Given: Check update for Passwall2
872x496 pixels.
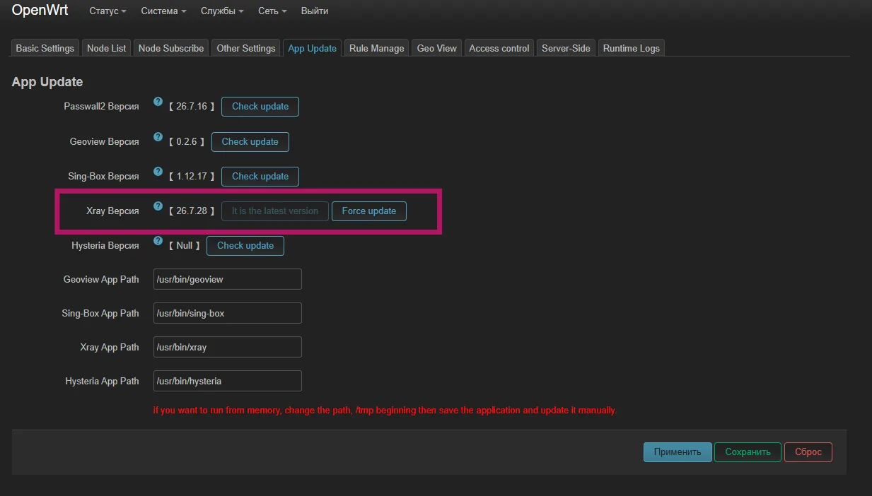Looking at the screenshot, I should click(260, 107).
